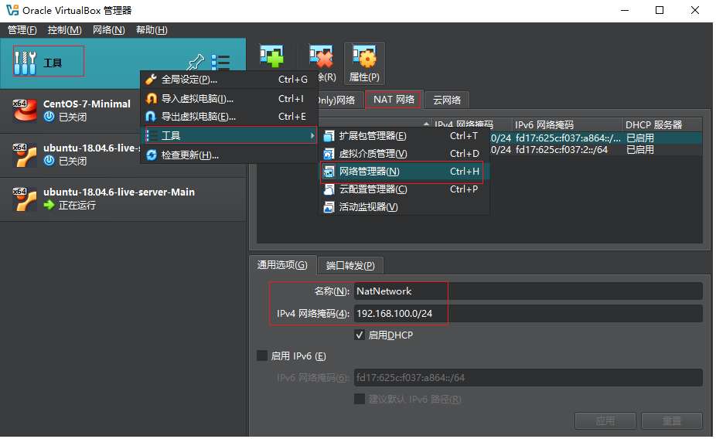Open the Properties (属性) toolbar icon
Image resolution: width=716 pixels, height=439 pixels.
(364, 63)
